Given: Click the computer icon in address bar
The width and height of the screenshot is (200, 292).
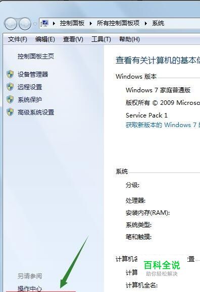Looking at the screenshot, I should coord(44,23).
